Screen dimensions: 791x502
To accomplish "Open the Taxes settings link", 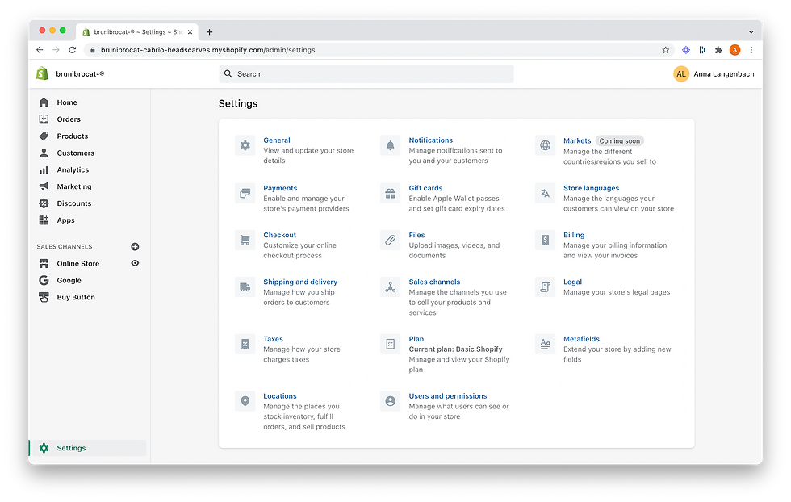I will point(273,339).
